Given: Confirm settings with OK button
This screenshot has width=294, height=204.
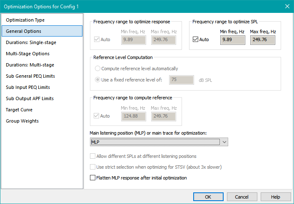Looking at the screenshot, I should click(x=208, y=197).
